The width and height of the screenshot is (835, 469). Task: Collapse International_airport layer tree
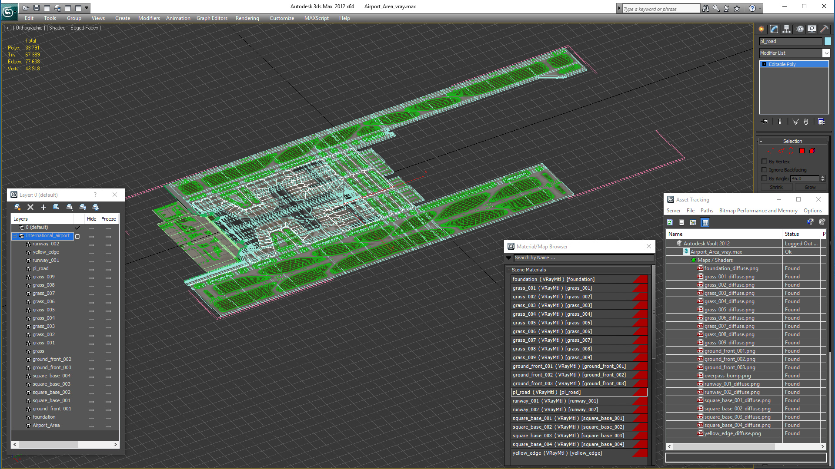tap(14, 236)
